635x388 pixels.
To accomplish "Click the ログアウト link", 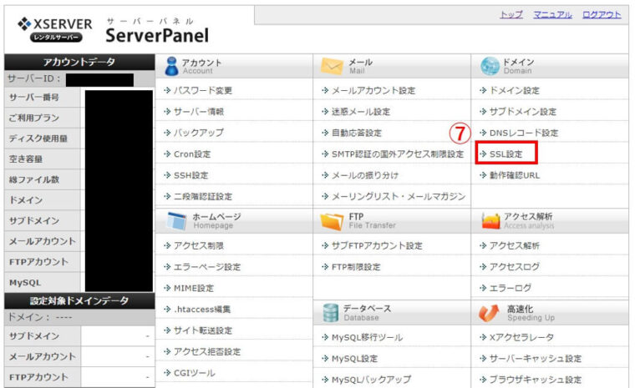I will [x=602, y=15].
